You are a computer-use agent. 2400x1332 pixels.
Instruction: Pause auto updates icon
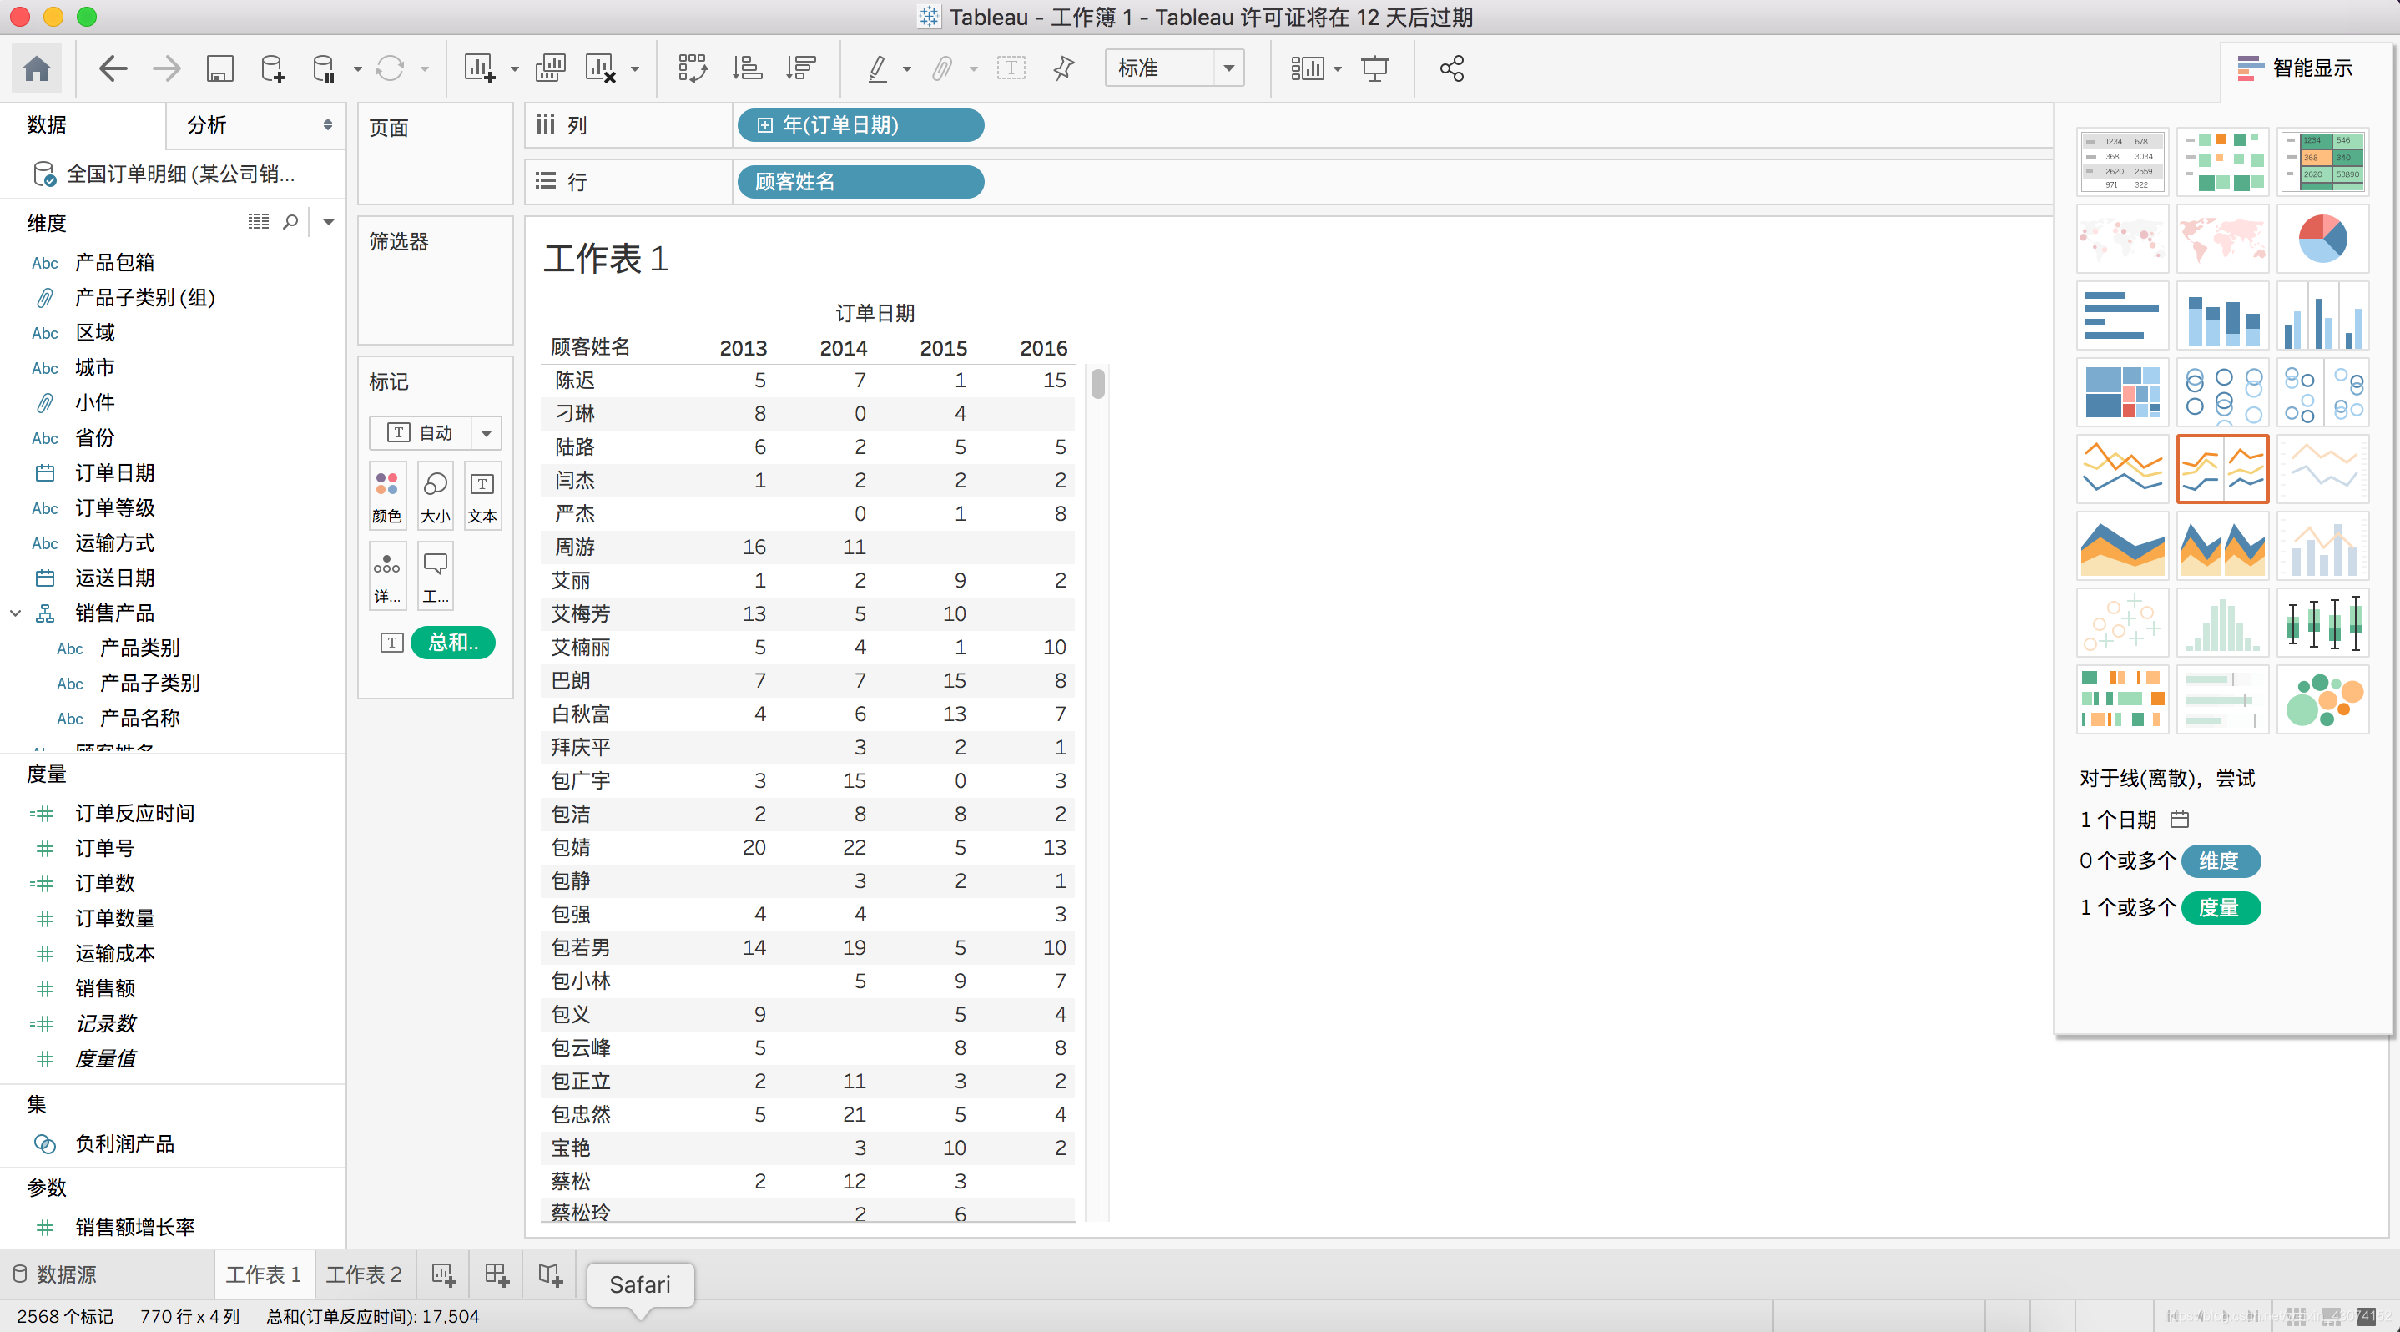coord(323,68)
